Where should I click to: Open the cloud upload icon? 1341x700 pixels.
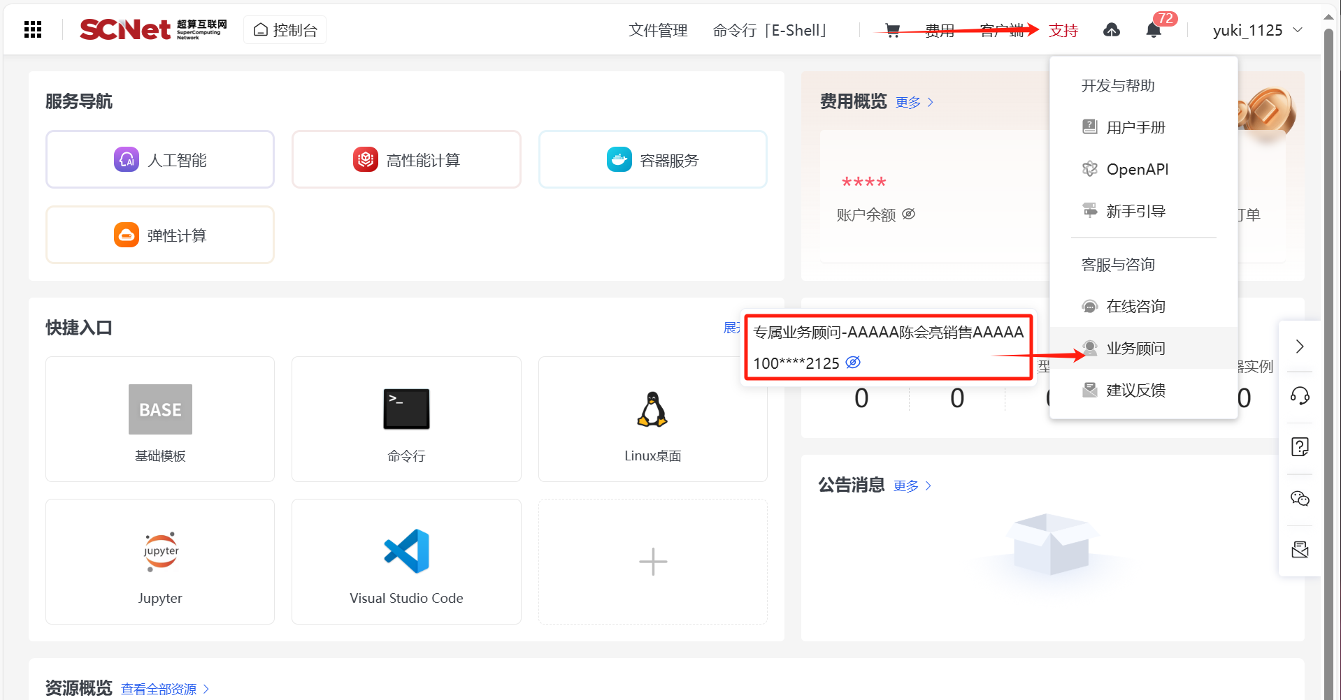(1111, 30)
